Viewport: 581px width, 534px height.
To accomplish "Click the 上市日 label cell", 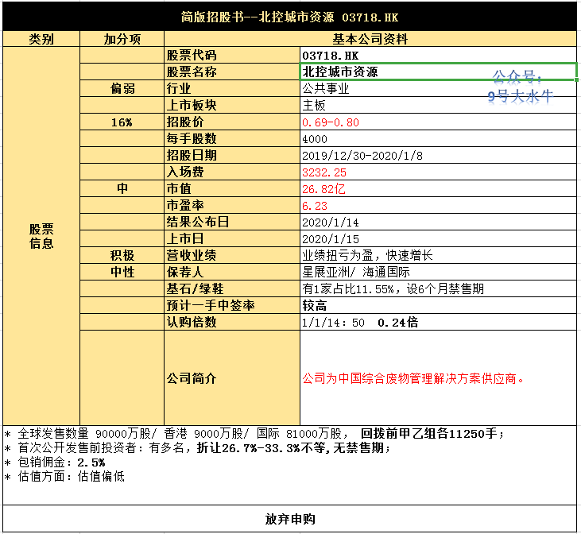I will pos(232,238).
